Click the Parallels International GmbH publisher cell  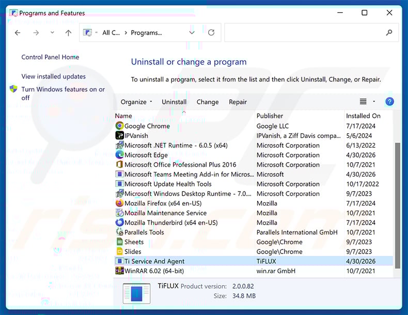pyautogui.click(x=297, y=232)
